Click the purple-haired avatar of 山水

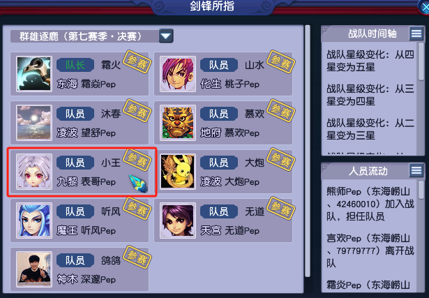coord(178,74)
